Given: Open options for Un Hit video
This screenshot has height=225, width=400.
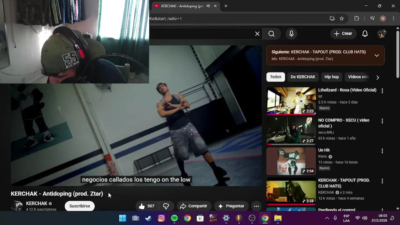Looking at the screenshot, I should pos(382,151).
